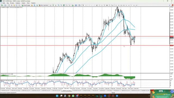Open the Templates dropdown
This screenshot has width=174, height=98.
(80, 5)
